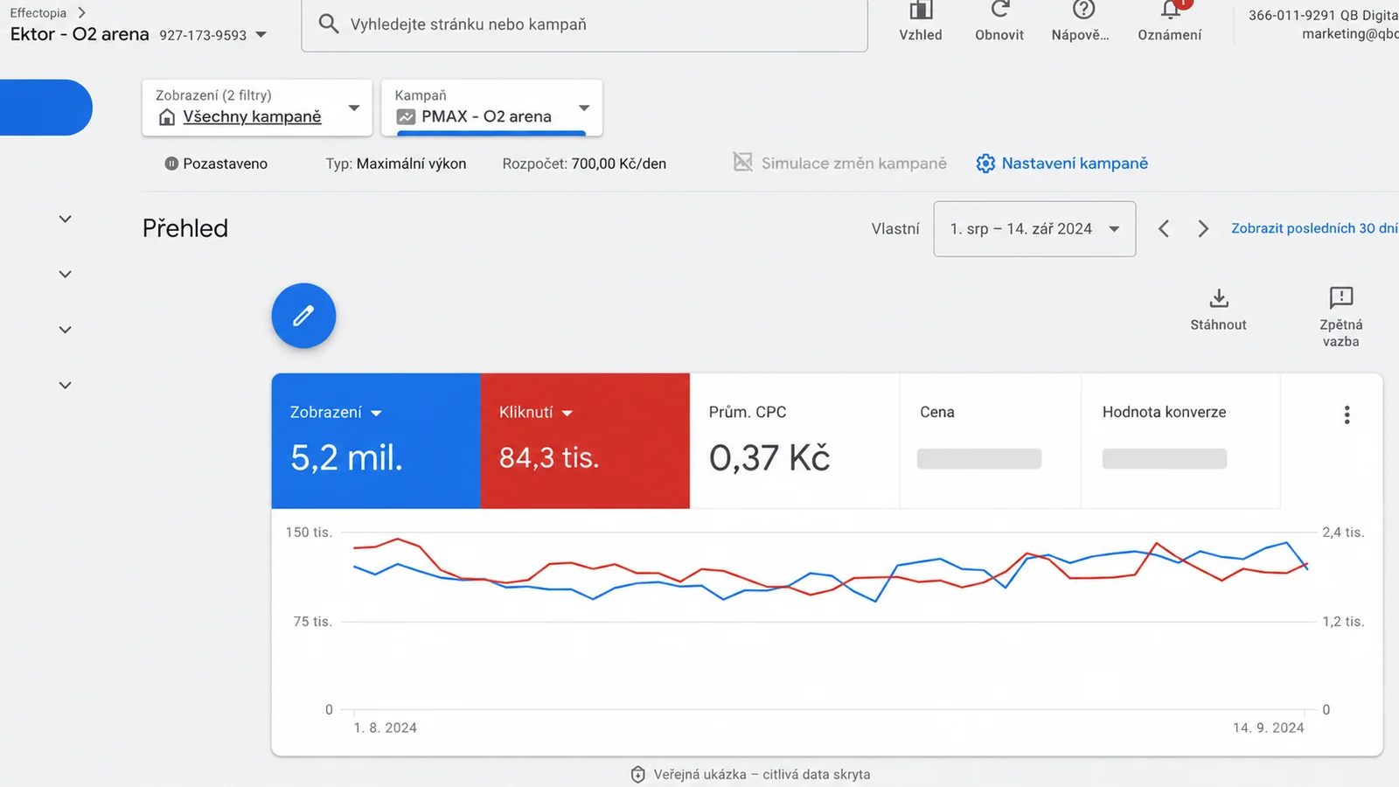Open date range picker 1. srp – 14. zář 2024

[1034, 229]
